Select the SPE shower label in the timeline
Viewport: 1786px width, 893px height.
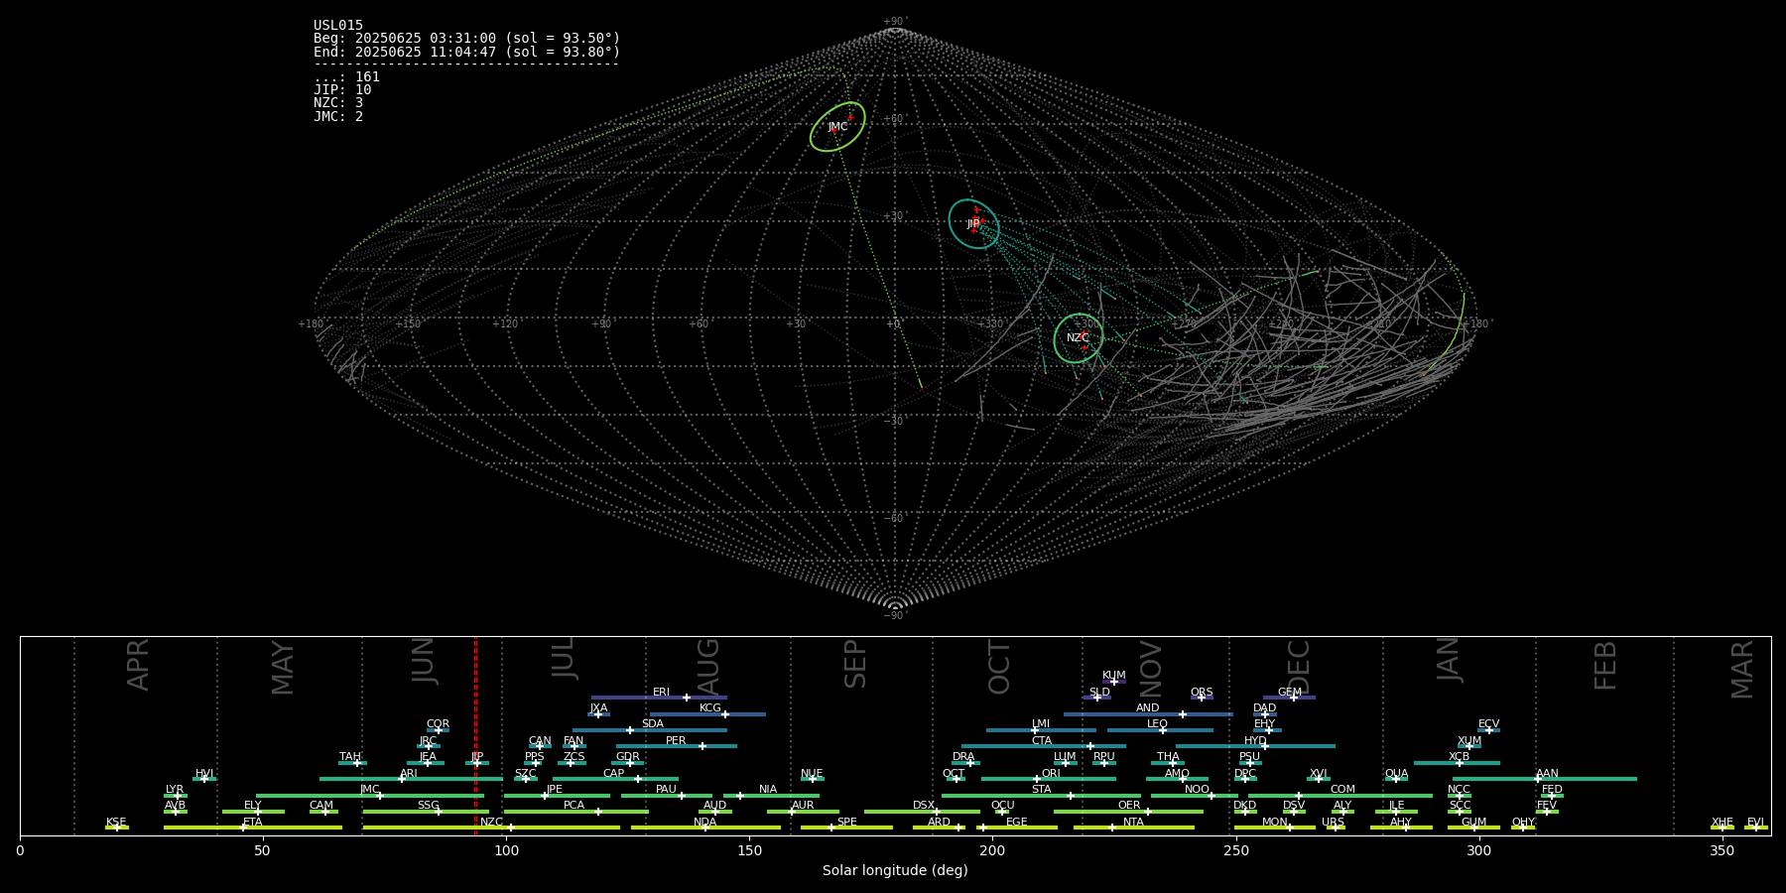click(x=847, y=822)
